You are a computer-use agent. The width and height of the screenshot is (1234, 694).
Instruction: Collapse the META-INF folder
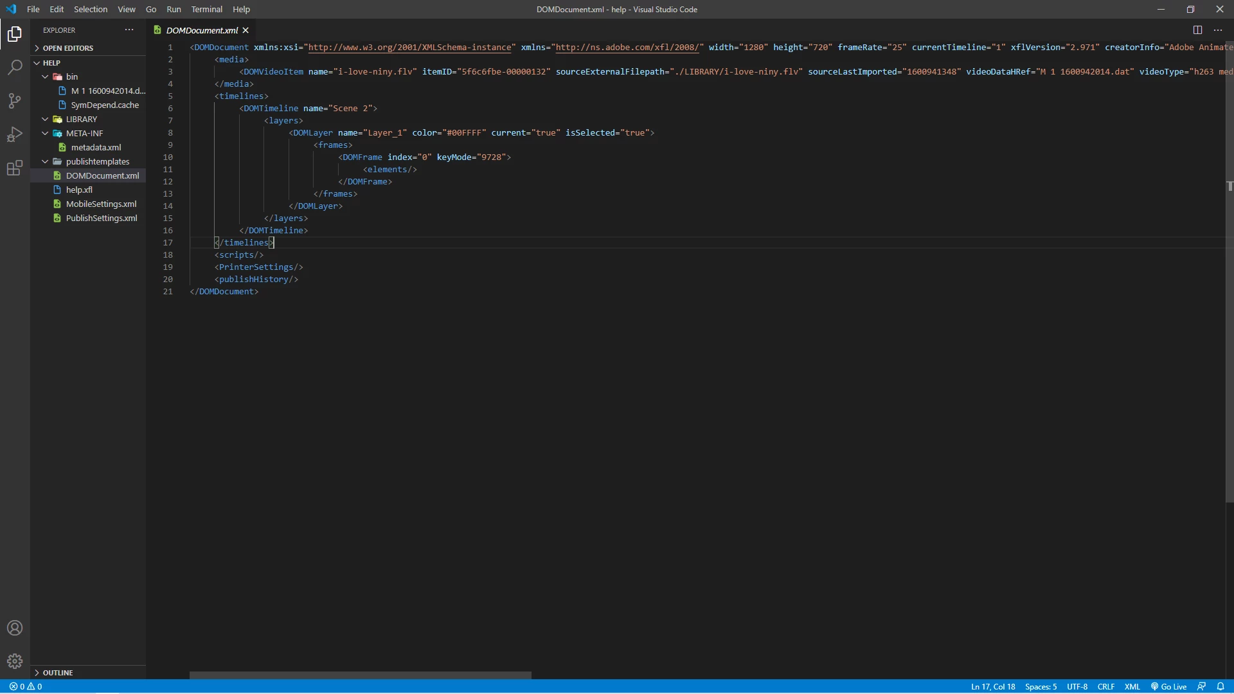pos(45,134)
